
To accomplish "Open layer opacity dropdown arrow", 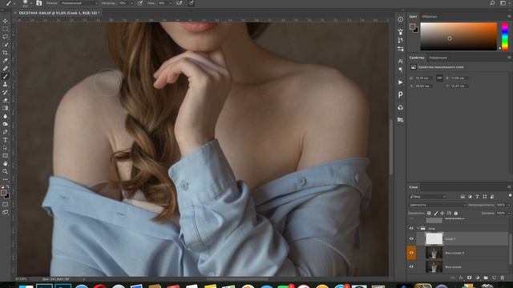I will point(509,205).
